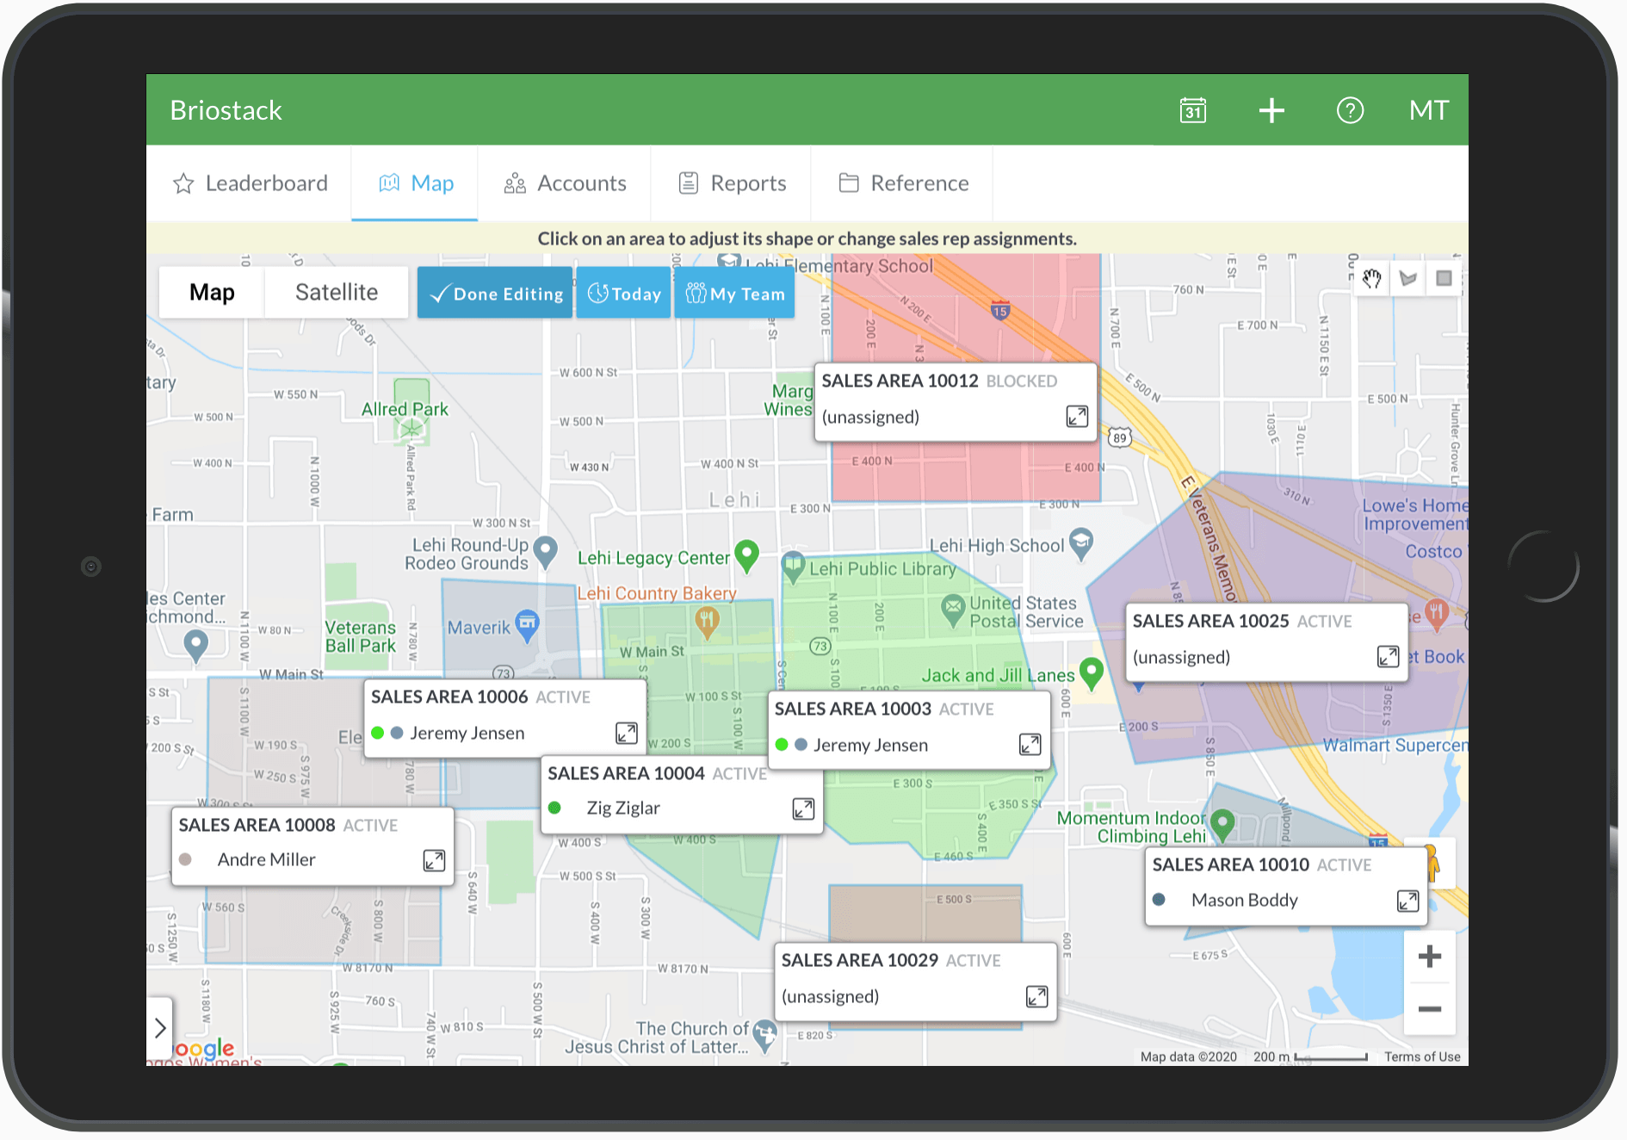This screenshot has height=1140, width=1627.
Task: Click the Street View pegman icon
Action: pos(1432,863)
